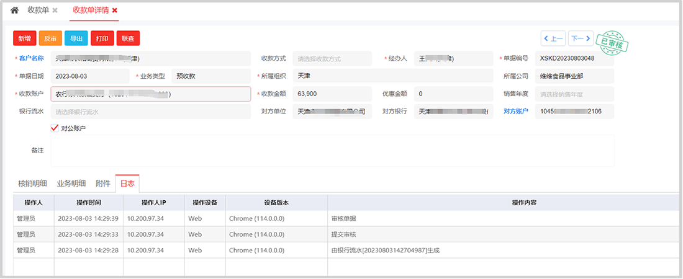Open the 销售年度 dropdown
683x279 pixels.
[x=574, y=94]
